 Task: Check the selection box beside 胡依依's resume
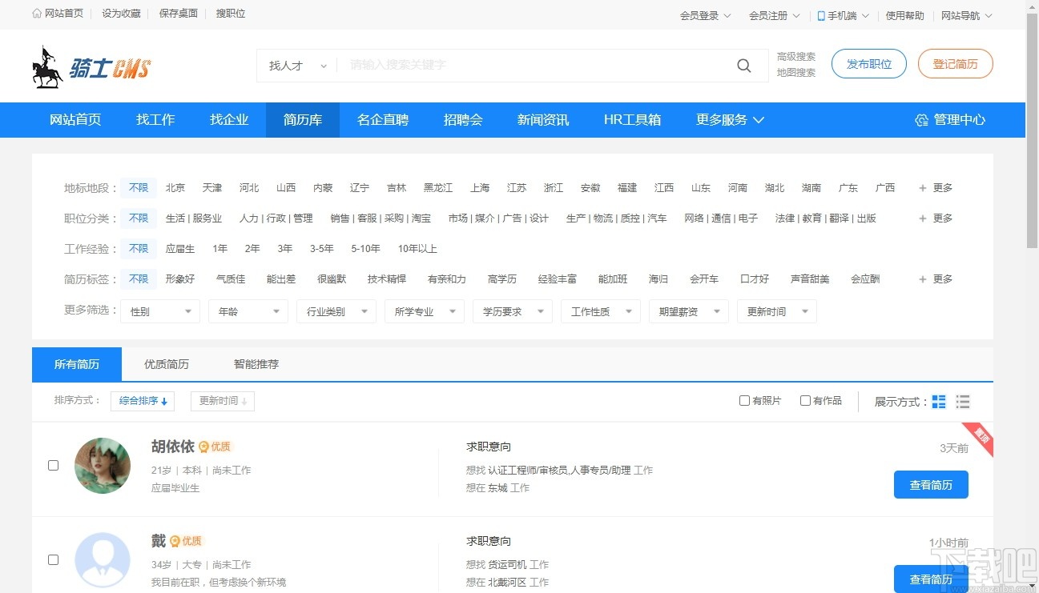pos(53,465)
